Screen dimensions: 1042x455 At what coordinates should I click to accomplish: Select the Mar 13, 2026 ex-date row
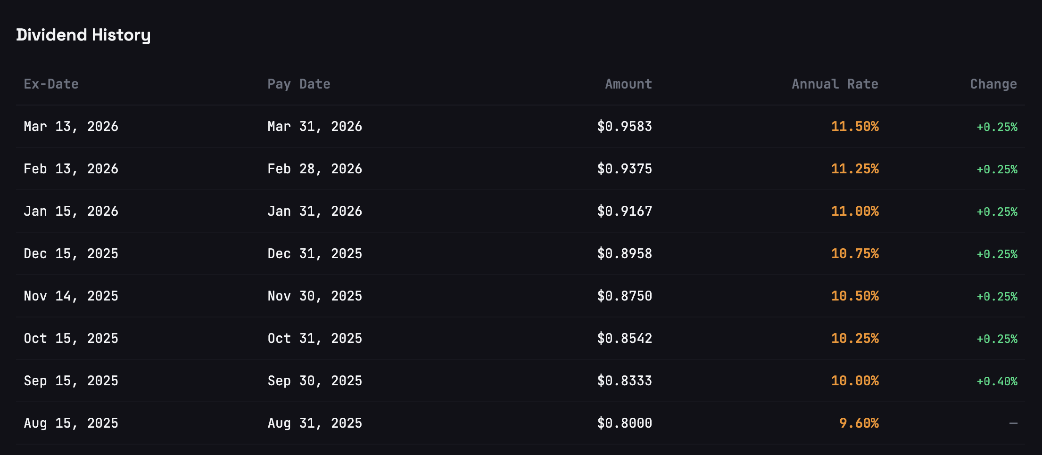[71, 127]
